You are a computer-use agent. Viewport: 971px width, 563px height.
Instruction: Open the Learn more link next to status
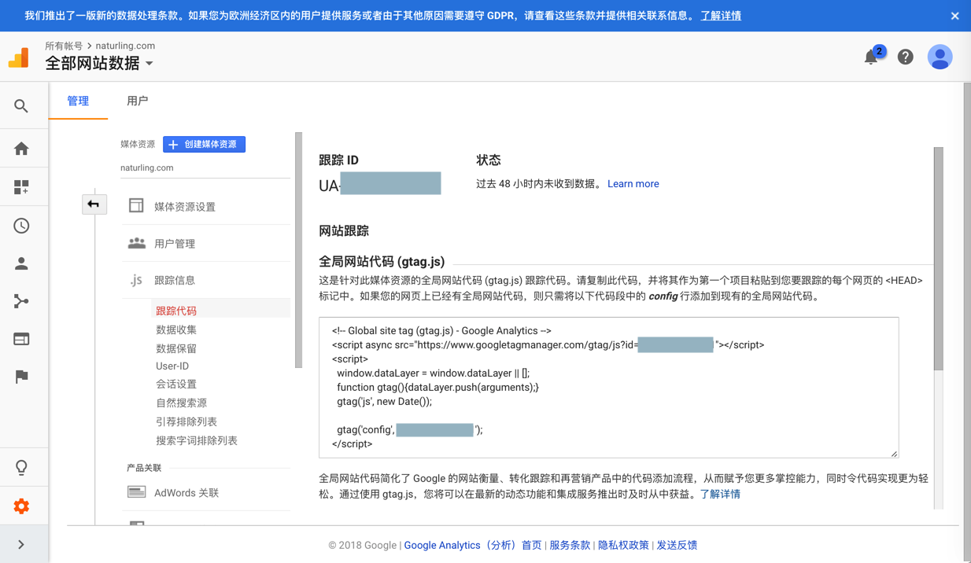[633, 184]
